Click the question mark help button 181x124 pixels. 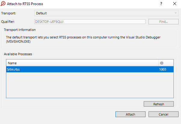[x=161, y=4]
